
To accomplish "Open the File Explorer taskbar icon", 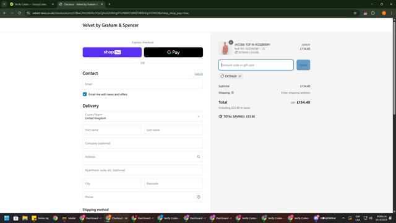I will (x=25, y=218).
